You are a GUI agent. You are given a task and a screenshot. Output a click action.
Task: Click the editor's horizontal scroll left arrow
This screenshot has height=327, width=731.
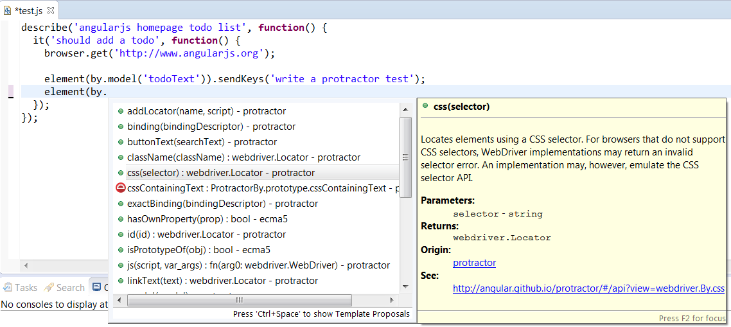tap(25, 265)
